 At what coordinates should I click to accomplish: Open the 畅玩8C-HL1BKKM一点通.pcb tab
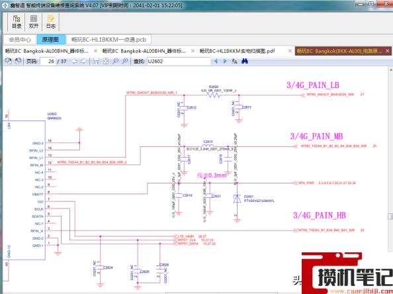point(109,40)
